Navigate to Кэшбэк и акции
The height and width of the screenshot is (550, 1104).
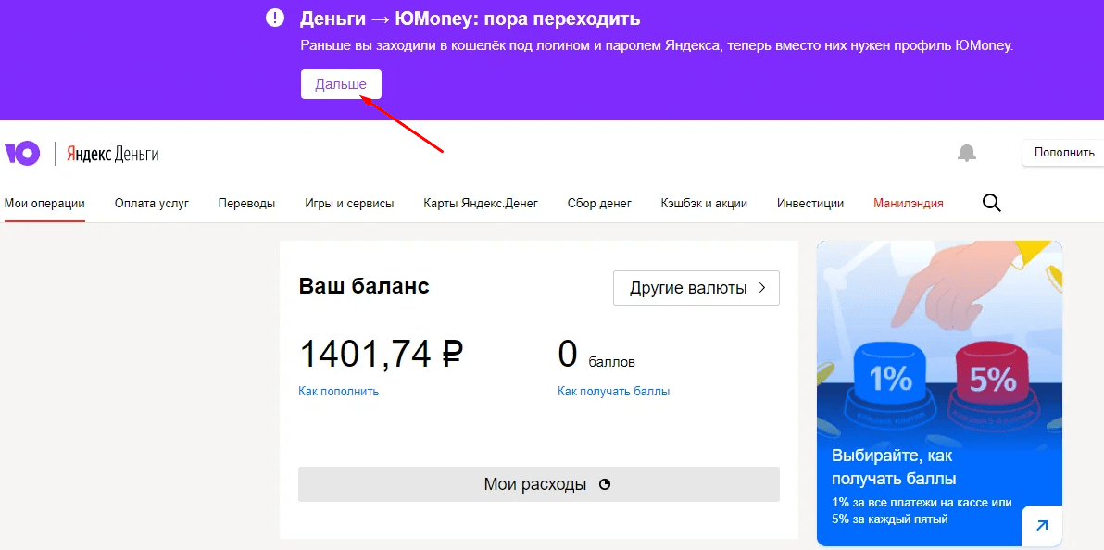click(704, 204)
